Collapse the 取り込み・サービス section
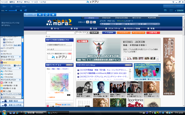 20,57
